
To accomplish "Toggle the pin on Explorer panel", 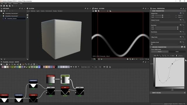I will (20, 8).
